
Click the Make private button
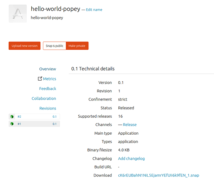pos(77,46)
